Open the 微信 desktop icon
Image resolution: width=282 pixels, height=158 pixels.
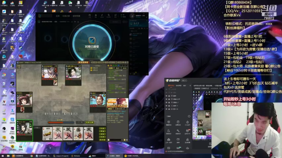pyautogui.click(x=70, y=4)
